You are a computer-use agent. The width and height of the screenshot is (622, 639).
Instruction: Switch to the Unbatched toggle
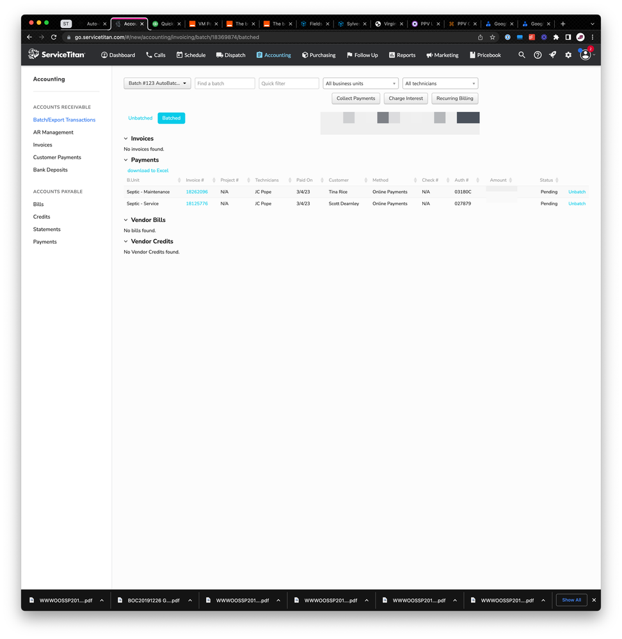pyautogui.click(x=140, y=118)
